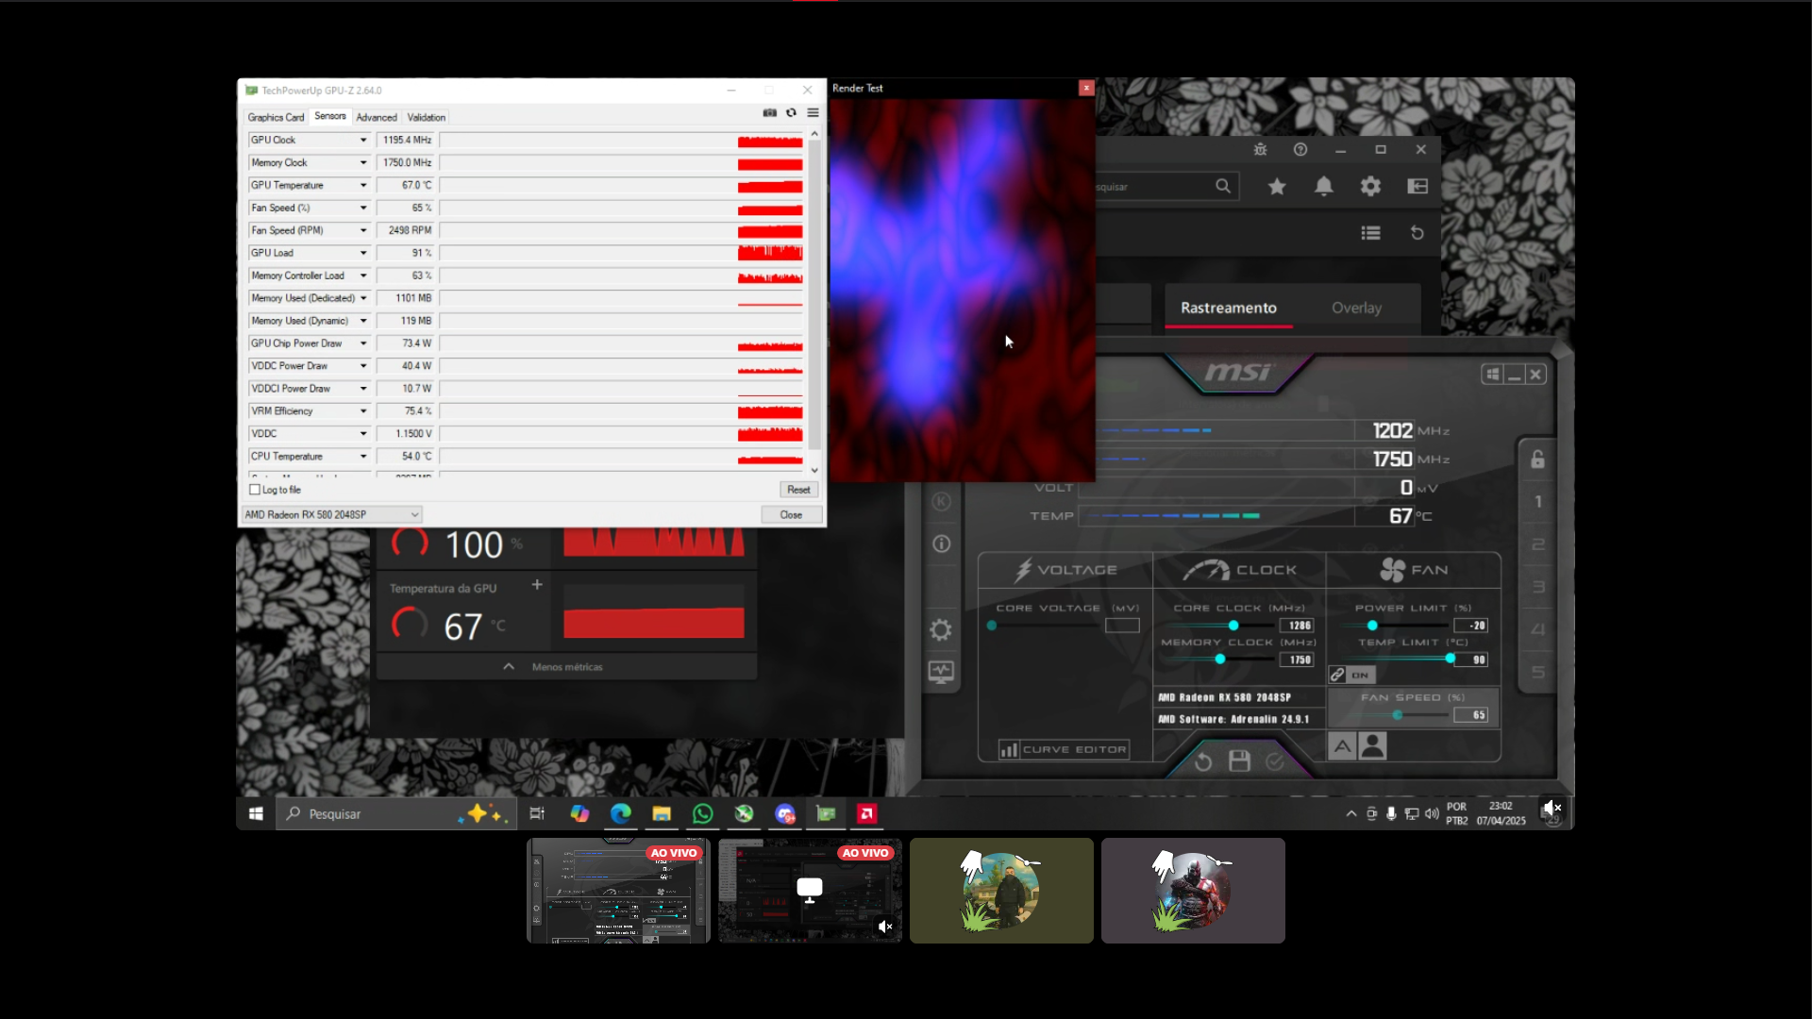Viewport: 1812px width, 1019px height.
Task: Click the GPU-Z Reset button
Action: (x=798, y=490)
